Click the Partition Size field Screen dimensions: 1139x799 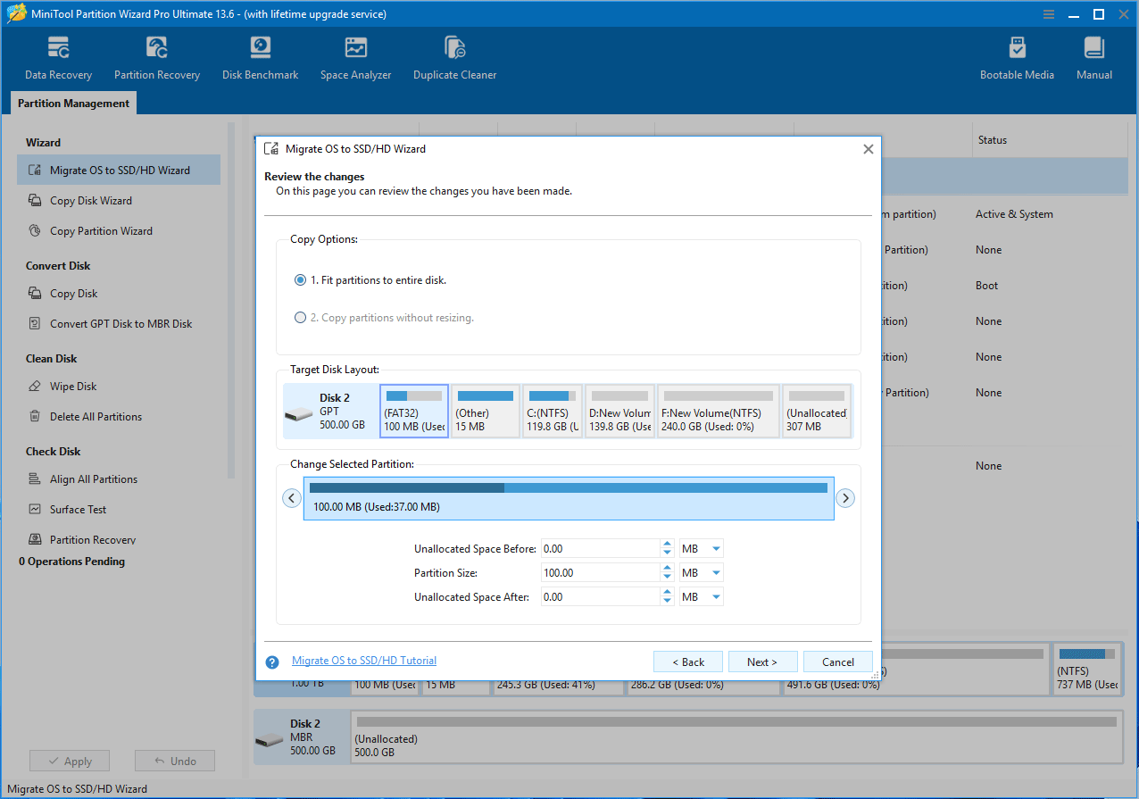click(601, 573)
